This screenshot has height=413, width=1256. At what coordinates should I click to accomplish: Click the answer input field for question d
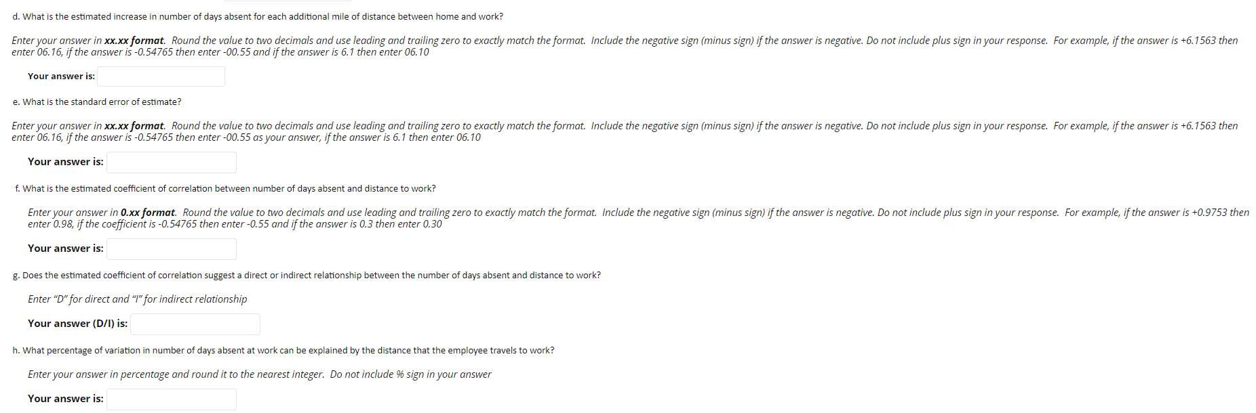click(x=160, y=76)
